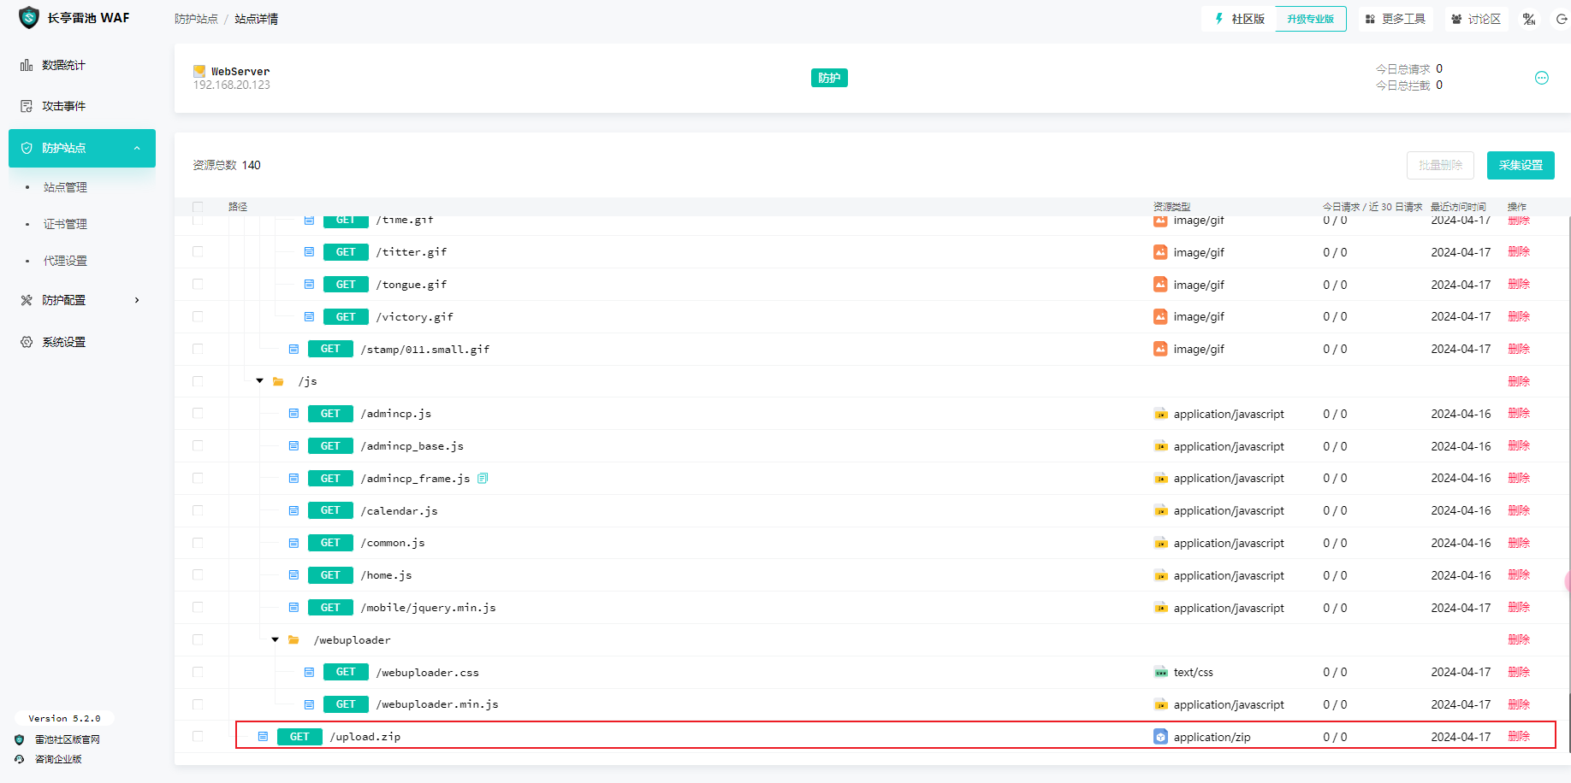The width and height of the screenshot is (1571, 783).
Task: Open 更多工具 in the top bar
Action: tap(1396, 19)
